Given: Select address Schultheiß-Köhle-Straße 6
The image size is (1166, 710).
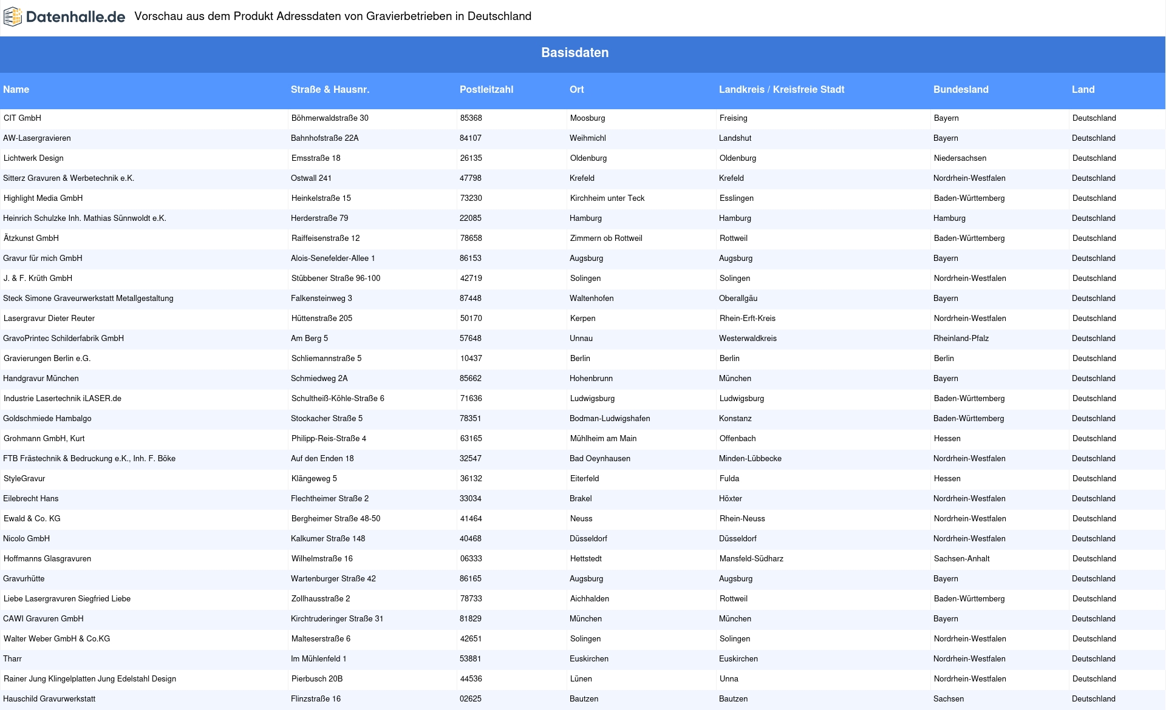Looking at the screenshot, I should 338,398.
